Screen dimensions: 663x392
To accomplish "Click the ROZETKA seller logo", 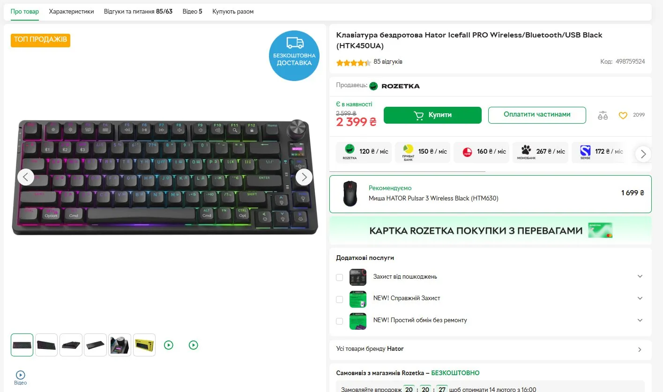I will [395, 86].
